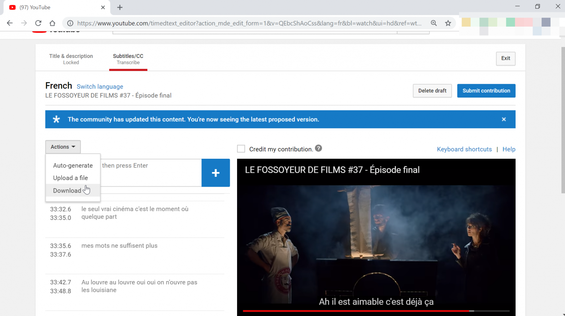Image resolution: width=565 pixels, height=316 pixels.
Task: Open the Help link
Action: 509,149
